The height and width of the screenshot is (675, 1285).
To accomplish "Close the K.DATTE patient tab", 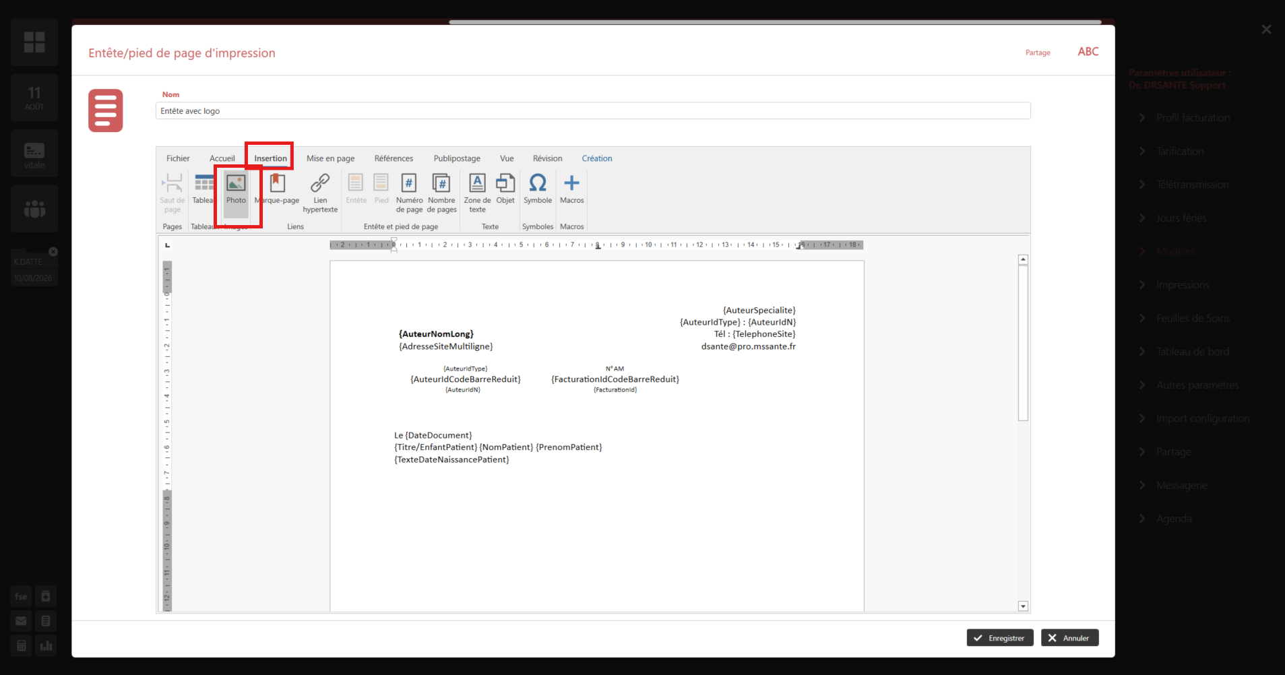I will pos(53,252).
